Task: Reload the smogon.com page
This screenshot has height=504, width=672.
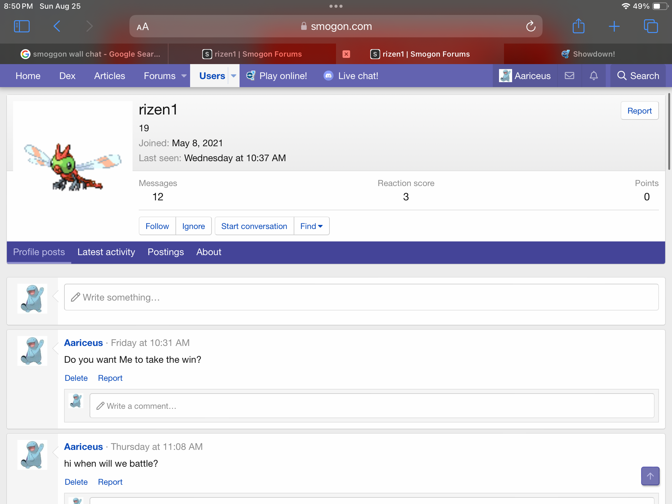Action: coord(531,26)
